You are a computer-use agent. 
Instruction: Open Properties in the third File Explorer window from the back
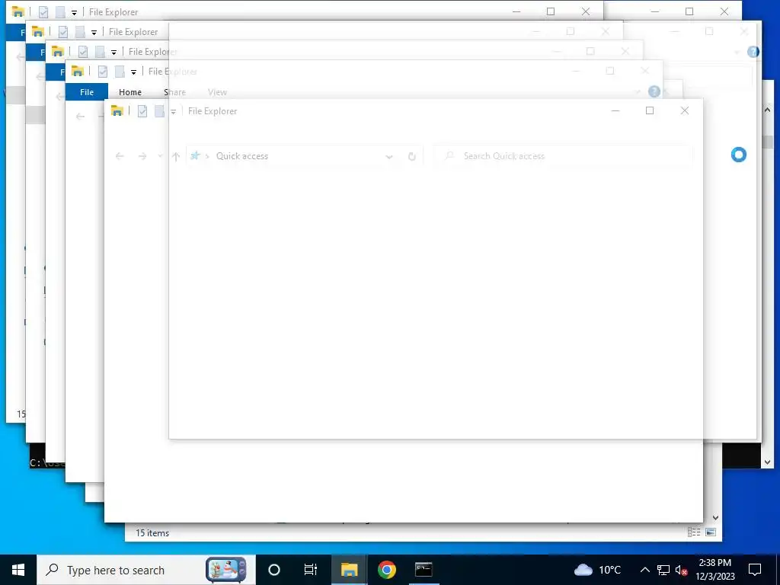[x=83, y=52]
